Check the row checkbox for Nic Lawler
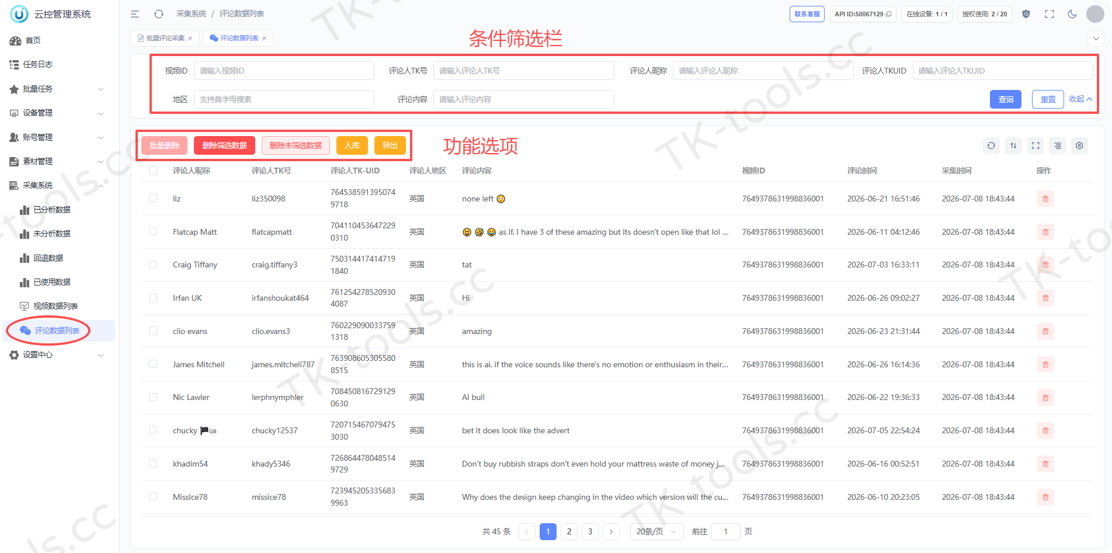Viewport: 1112px width, 553px height. coord(153,397)
